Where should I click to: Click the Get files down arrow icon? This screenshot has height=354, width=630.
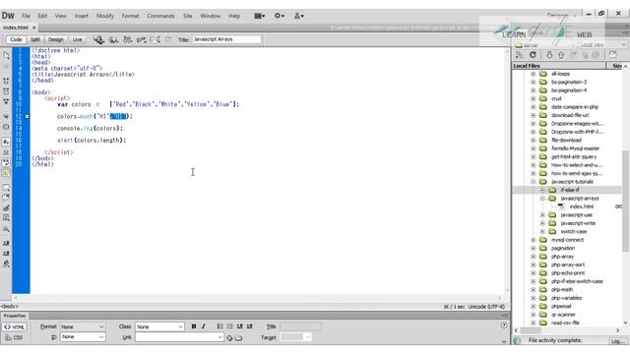tap(549, 55)
